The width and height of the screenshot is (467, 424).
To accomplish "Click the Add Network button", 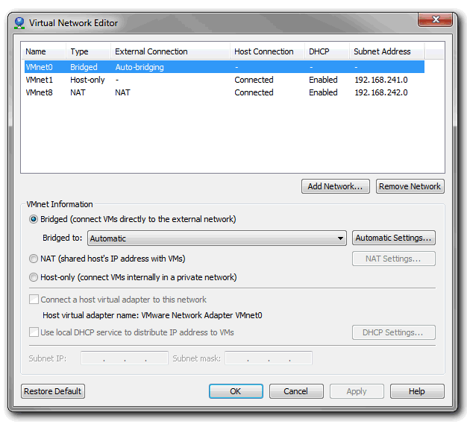I will (x=336, y=186).
